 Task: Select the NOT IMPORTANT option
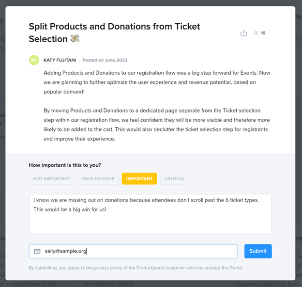click(x=52, y=178)
